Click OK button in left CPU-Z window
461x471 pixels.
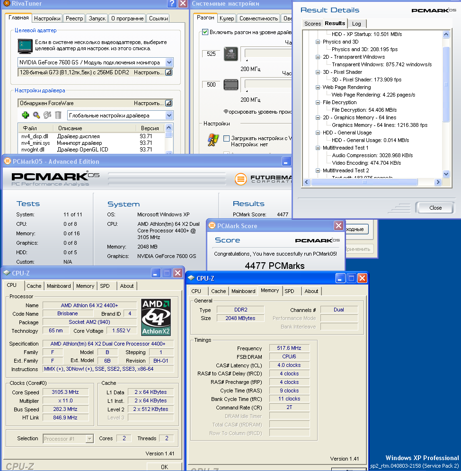pos(164,467)
